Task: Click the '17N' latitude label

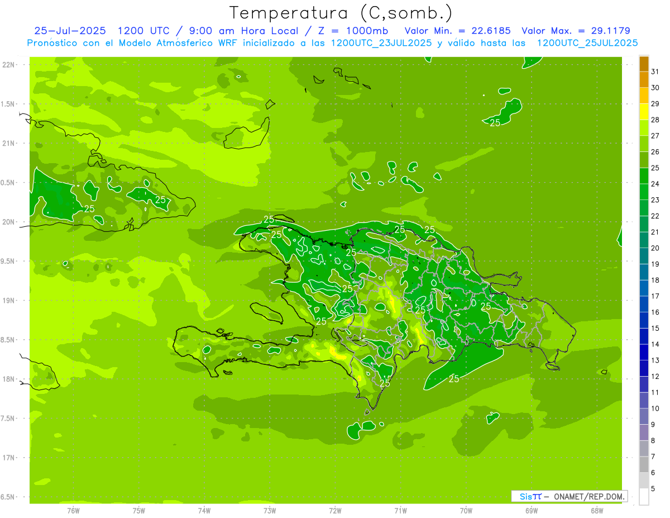Action: click(x=9, y=458)
